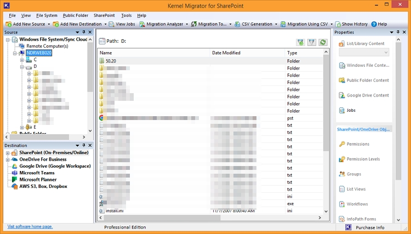Sort file list by Type column

(304, 53)
